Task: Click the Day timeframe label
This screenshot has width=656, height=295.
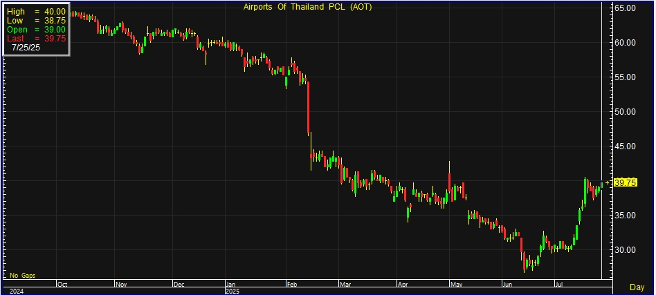Action: [x=636, y=287]
